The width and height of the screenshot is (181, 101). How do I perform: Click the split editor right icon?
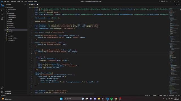tap(176, 4)
